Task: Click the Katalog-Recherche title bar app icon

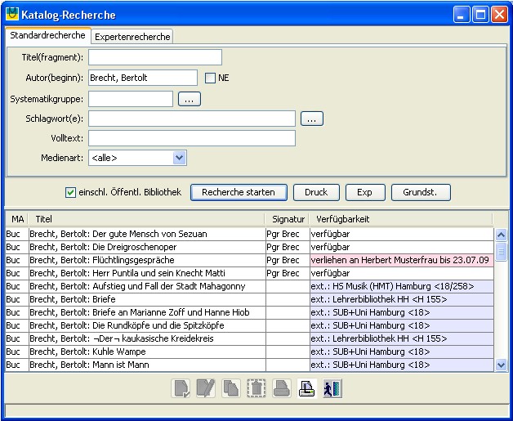Action: pyautogui.click(x=12, y=15)
